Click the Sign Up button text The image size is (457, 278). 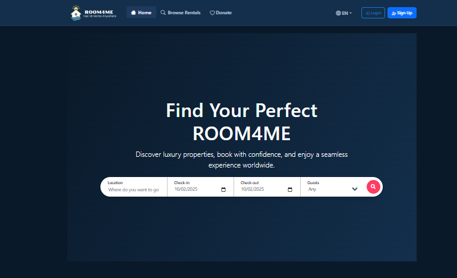click(x=405, y=12)
